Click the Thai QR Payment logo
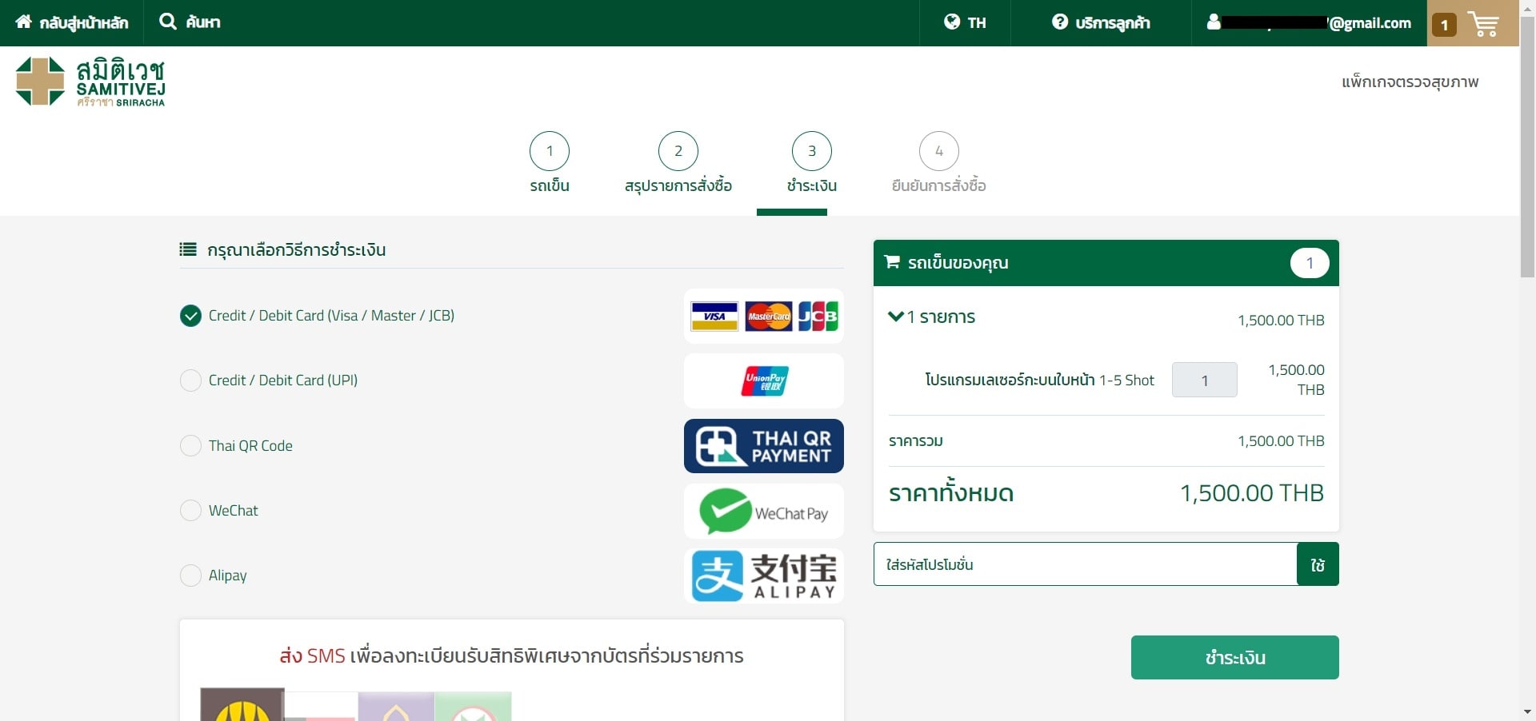Screen dimensions: 1536x721 pyautogui.click(x=763, y=446)
